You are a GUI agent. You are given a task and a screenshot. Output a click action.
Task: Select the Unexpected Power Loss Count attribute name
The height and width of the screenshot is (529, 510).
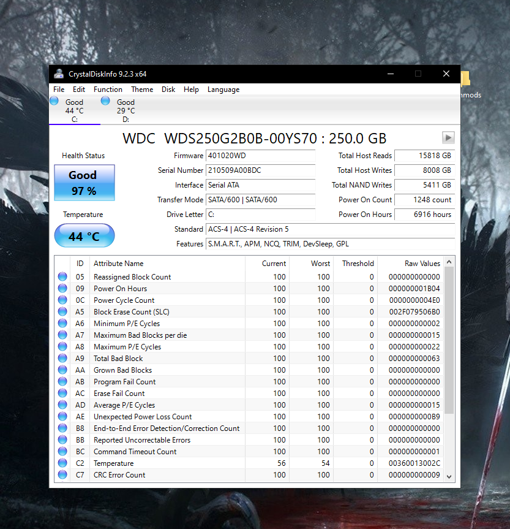(143, 417)
